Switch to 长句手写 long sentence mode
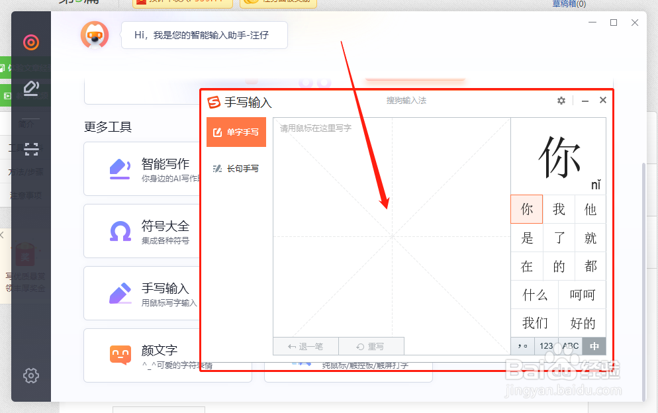Screen dimensions: 658x413 (236, 169)
